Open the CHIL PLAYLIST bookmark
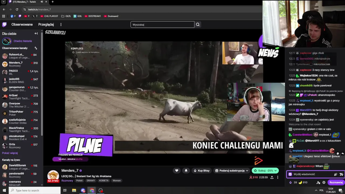345x194 pixels. (x=49, y=16)
